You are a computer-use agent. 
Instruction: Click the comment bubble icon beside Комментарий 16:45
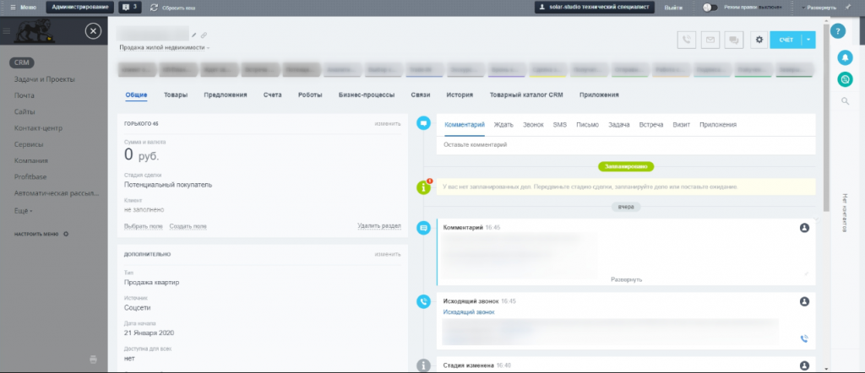tap(423, 228)
